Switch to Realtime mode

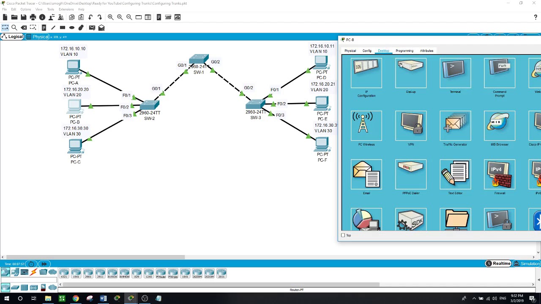click(x=498, y=263)
